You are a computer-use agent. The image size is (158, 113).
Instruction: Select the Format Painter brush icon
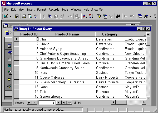(62, 16)
